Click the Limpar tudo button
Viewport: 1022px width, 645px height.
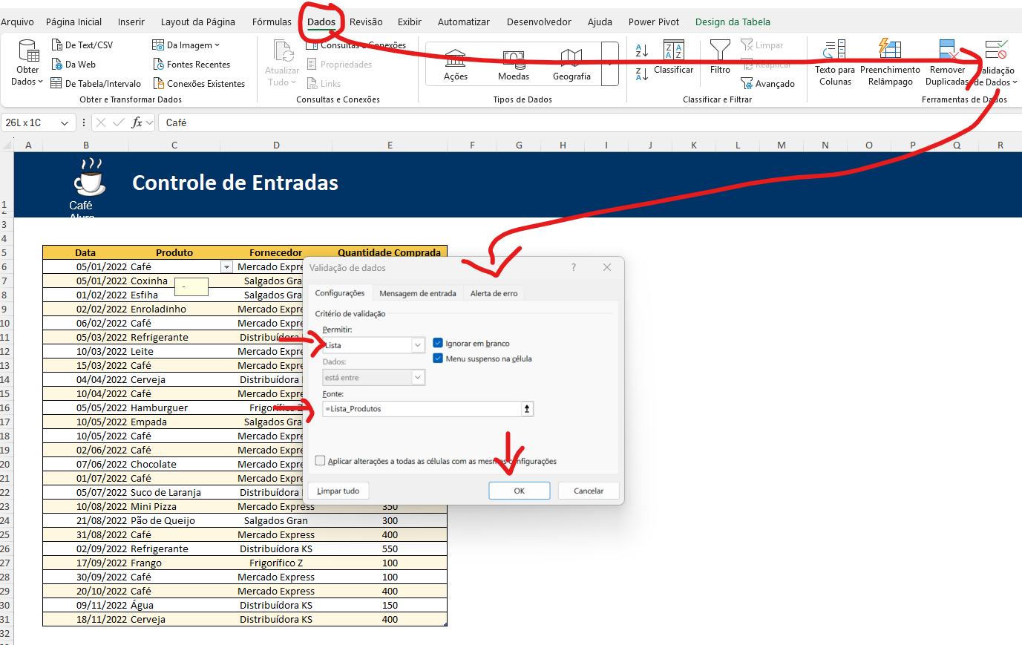coord(338,491)
